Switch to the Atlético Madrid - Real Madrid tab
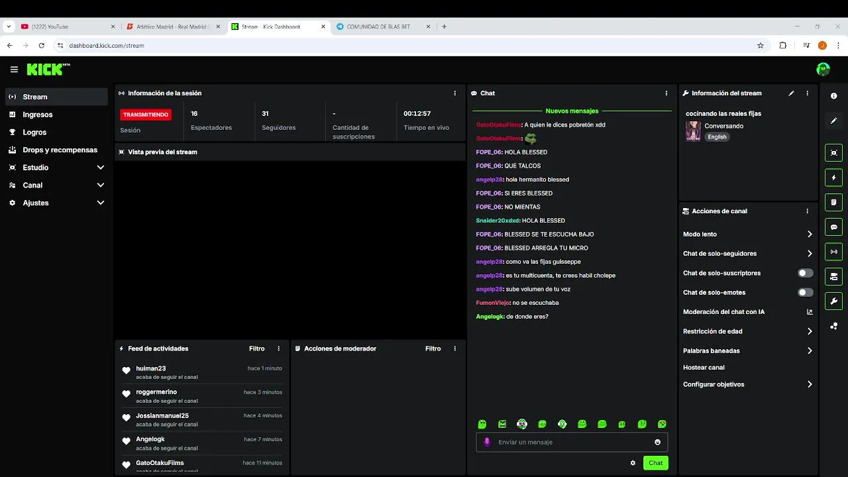Image resolution: width=848 pixels, height=477 pixels. [x=172, y=26]
